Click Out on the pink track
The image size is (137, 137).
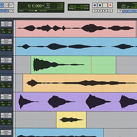click(6, 25)
